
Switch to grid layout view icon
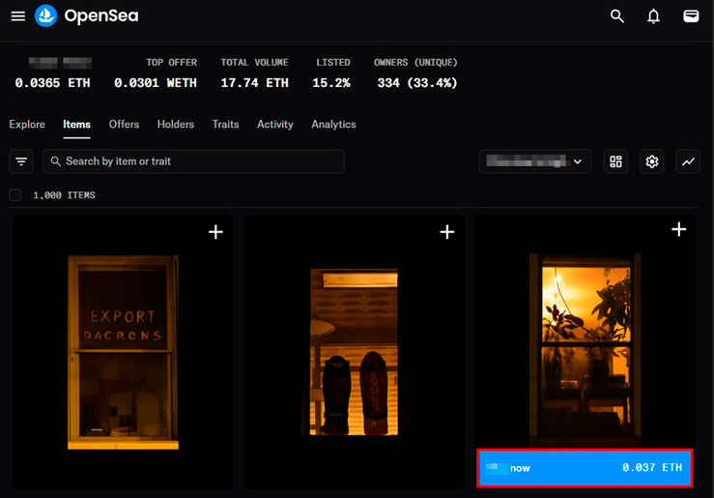point(615,161)
